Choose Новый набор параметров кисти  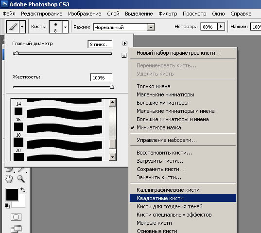click(183, 53)
